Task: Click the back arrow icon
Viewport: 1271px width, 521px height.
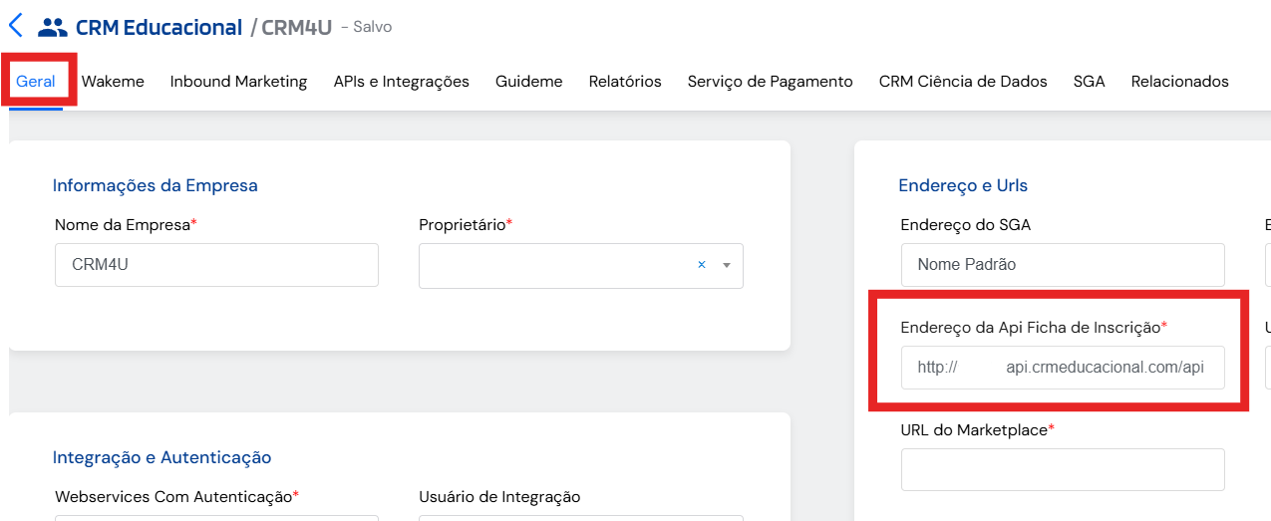Action: 16,25
